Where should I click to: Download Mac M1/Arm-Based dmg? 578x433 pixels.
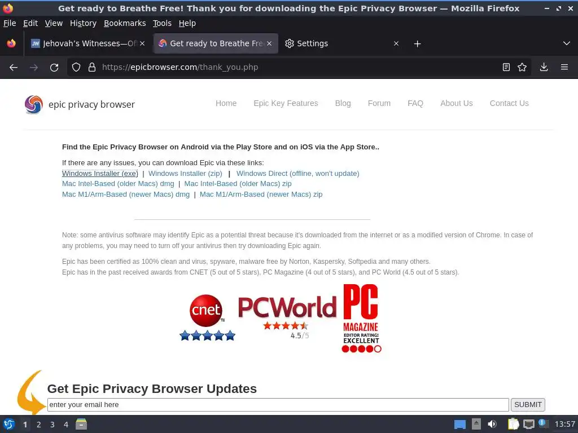[x=126, y=195]
